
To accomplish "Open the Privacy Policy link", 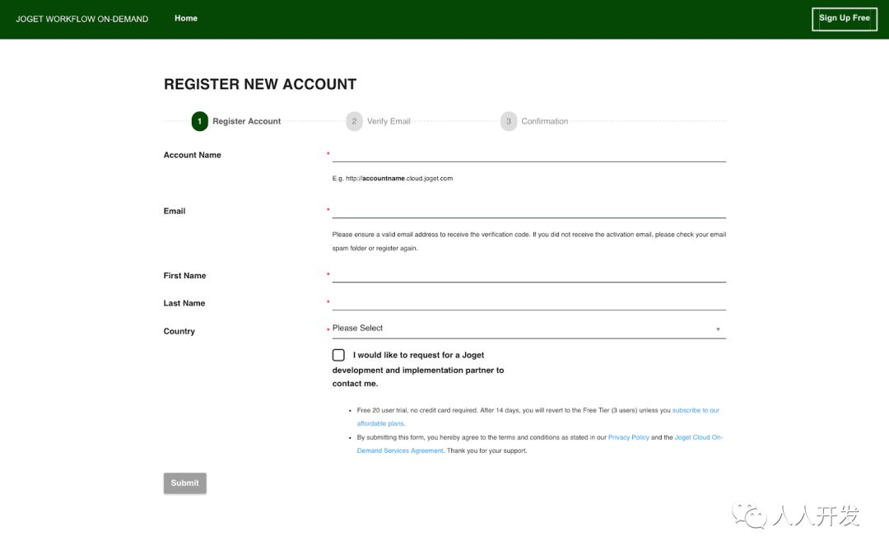I will pos(628,437).
